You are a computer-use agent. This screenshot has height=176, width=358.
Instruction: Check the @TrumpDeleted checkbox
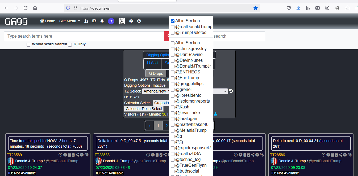click(x=173, y=33)
